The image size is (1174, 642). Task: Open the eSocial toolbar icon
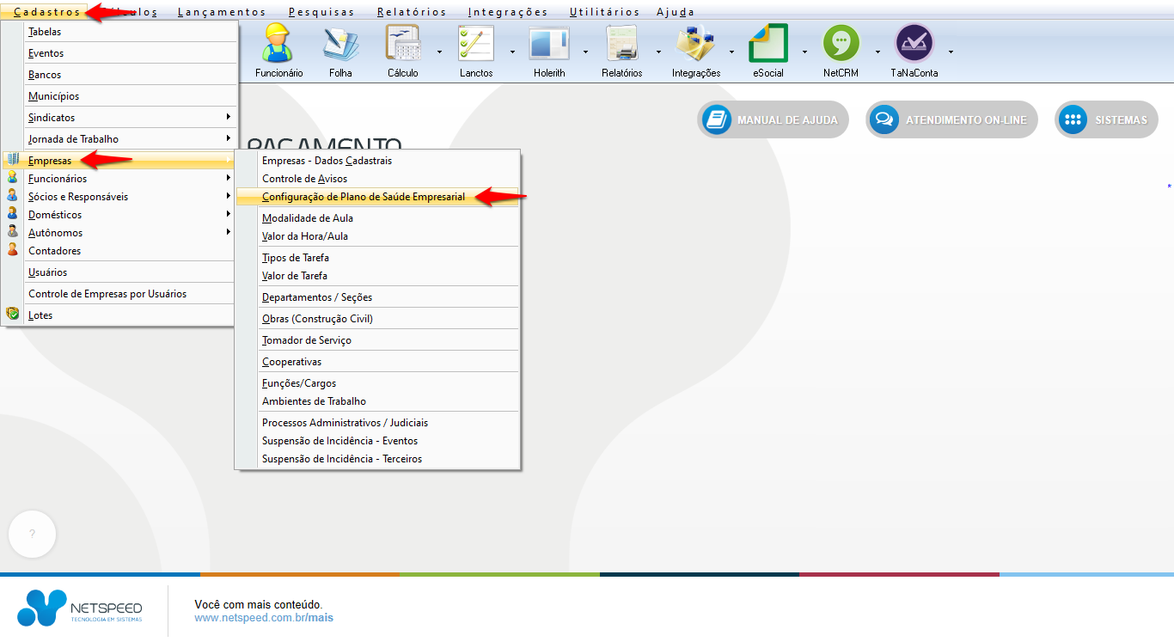click(767, 50)
